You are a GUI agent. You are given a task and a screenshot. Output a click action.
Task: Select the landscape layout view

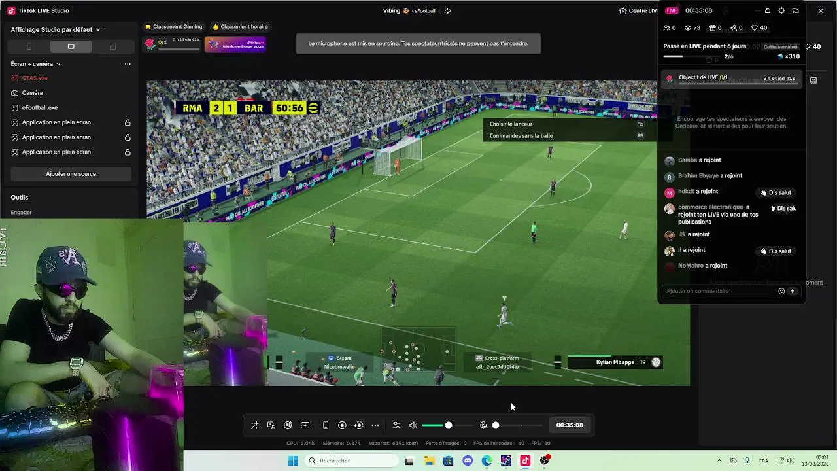(71, 46)
